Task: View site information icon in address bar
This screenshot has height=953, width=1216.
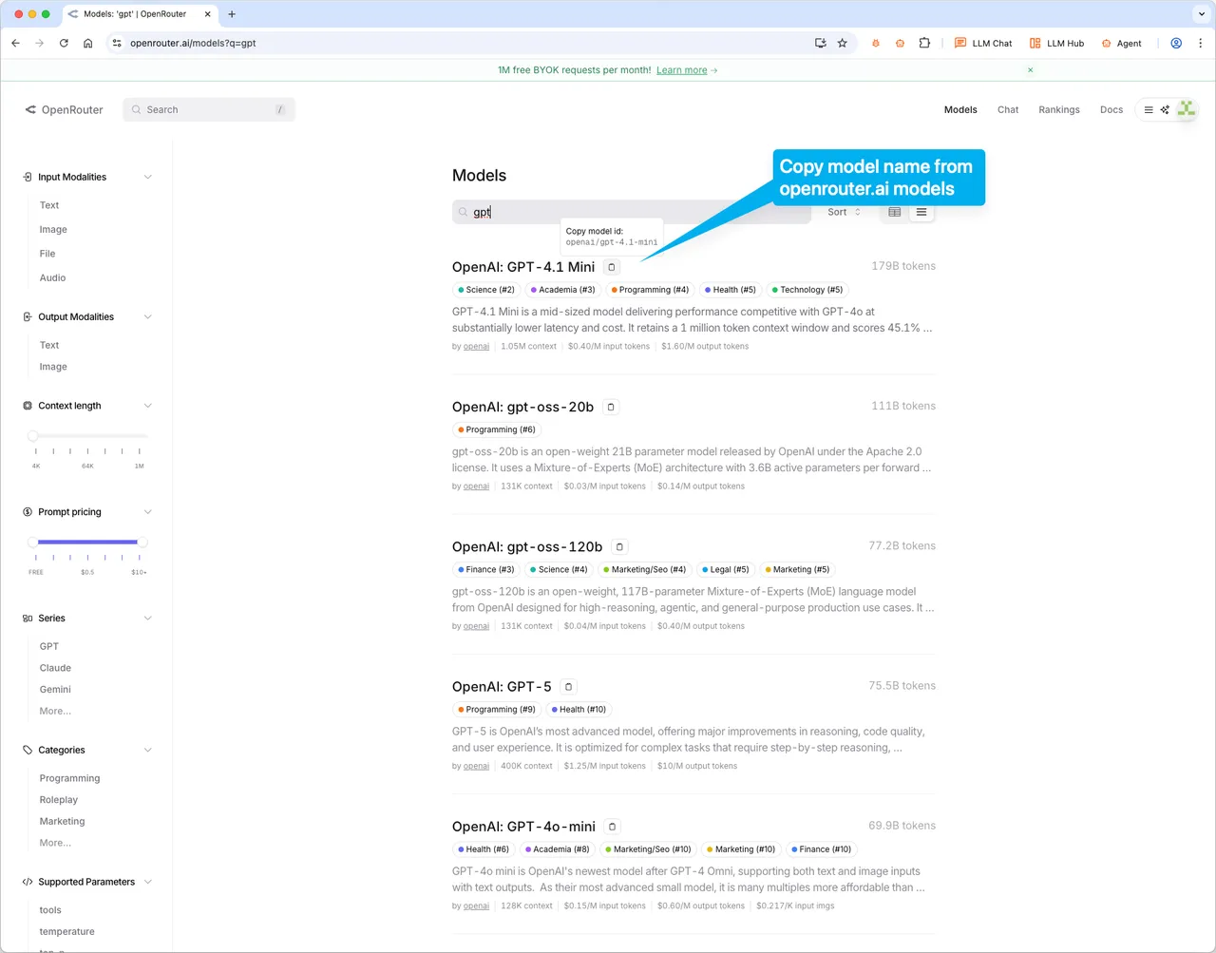Action: click(117, 43)
